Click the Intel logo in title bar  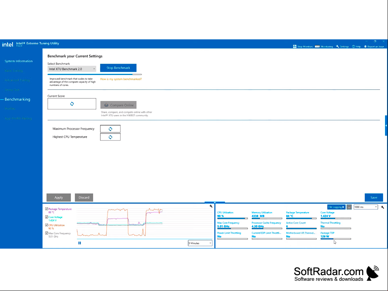click(x=8, y=45)
